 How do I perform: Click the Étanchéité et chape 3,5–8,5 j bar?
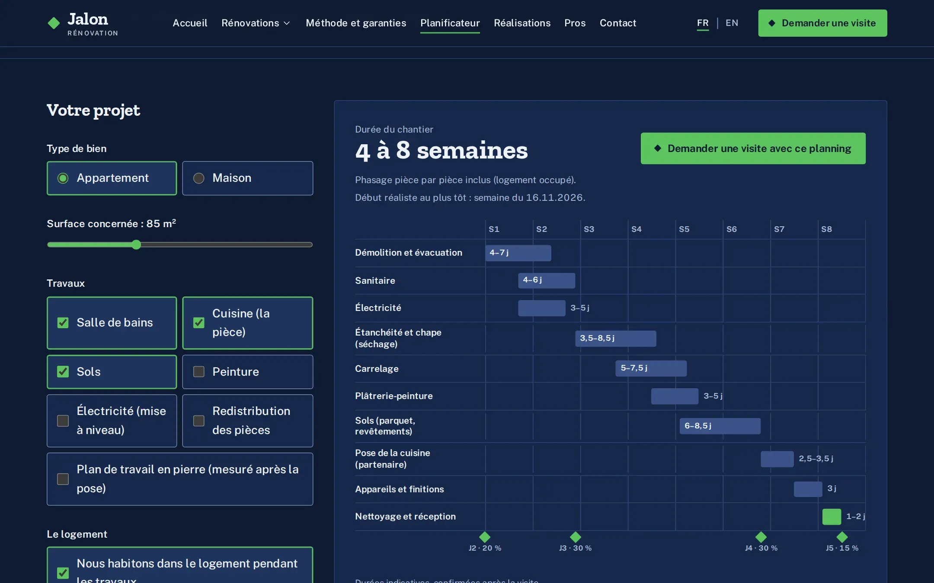[x=615, y=339]
